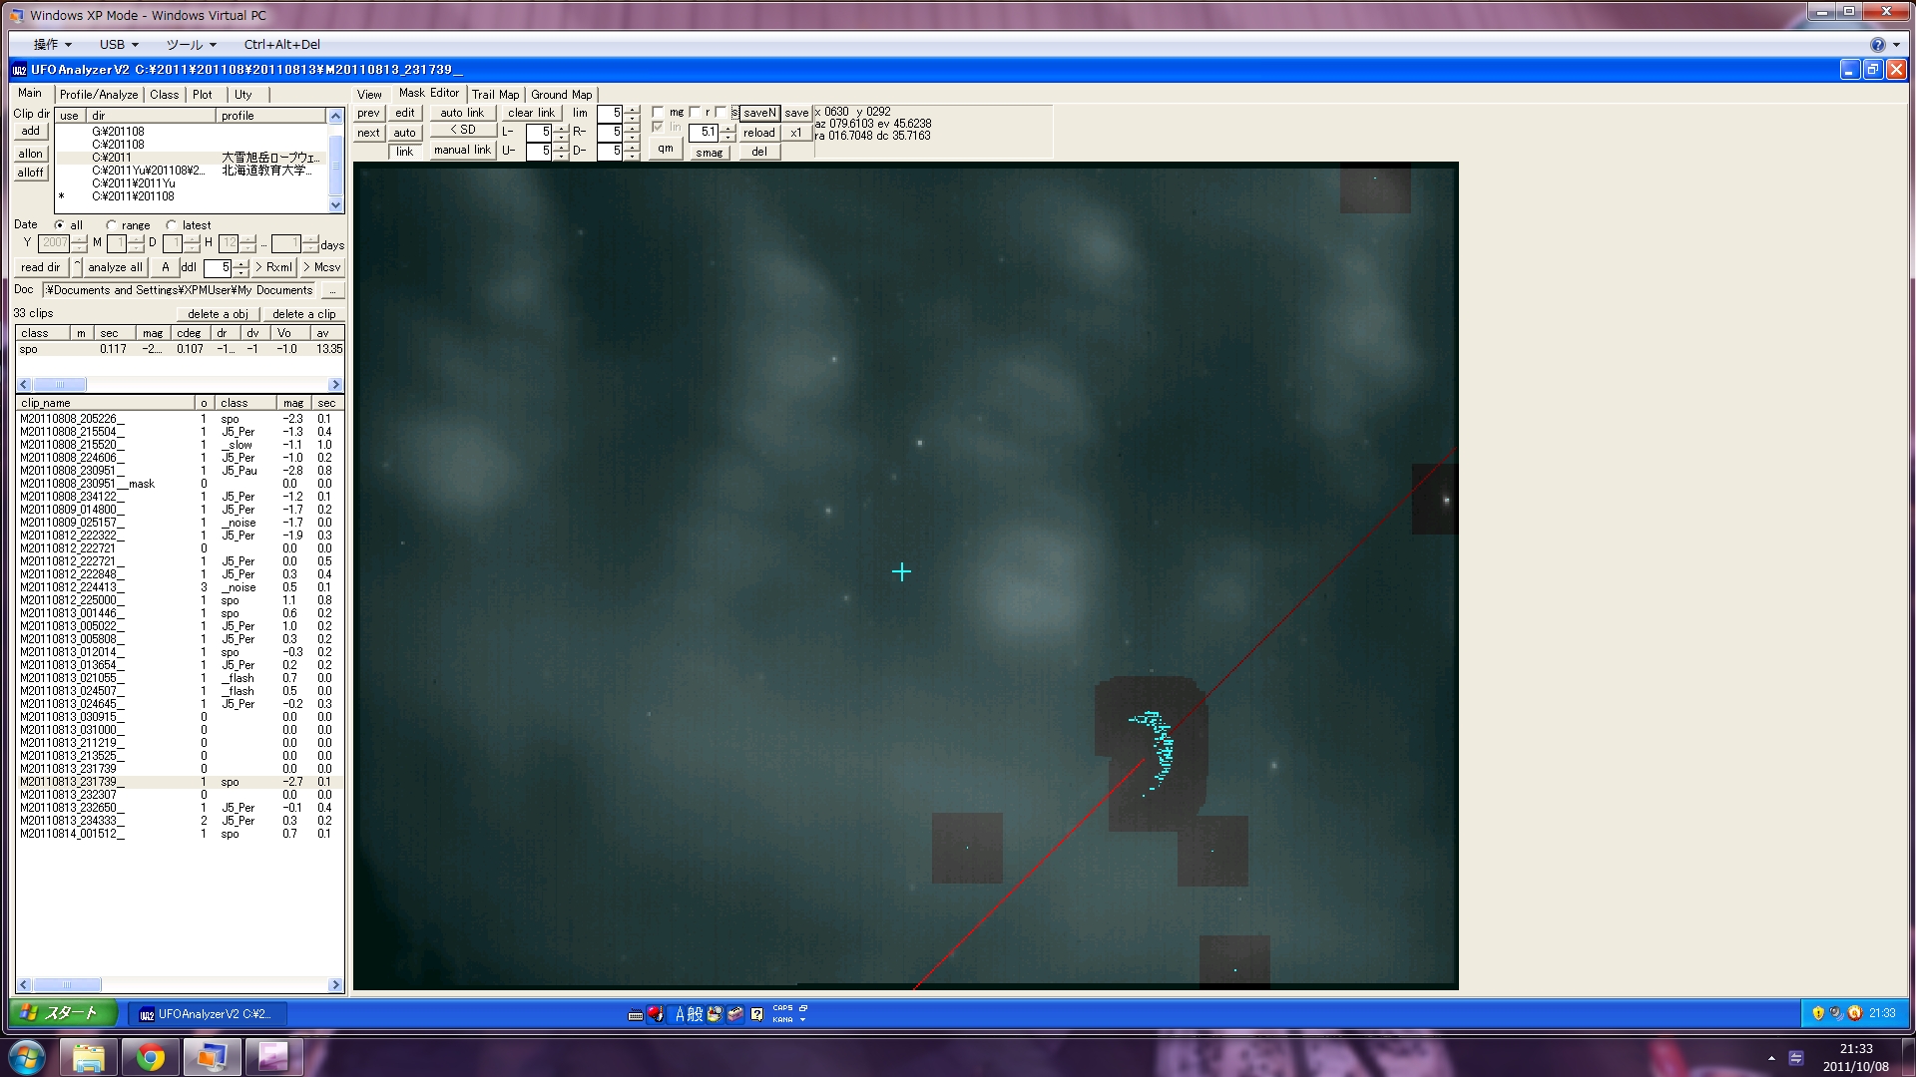Click the auto link button
This screenshot has width=1916, height=1077.
(462, 114)
